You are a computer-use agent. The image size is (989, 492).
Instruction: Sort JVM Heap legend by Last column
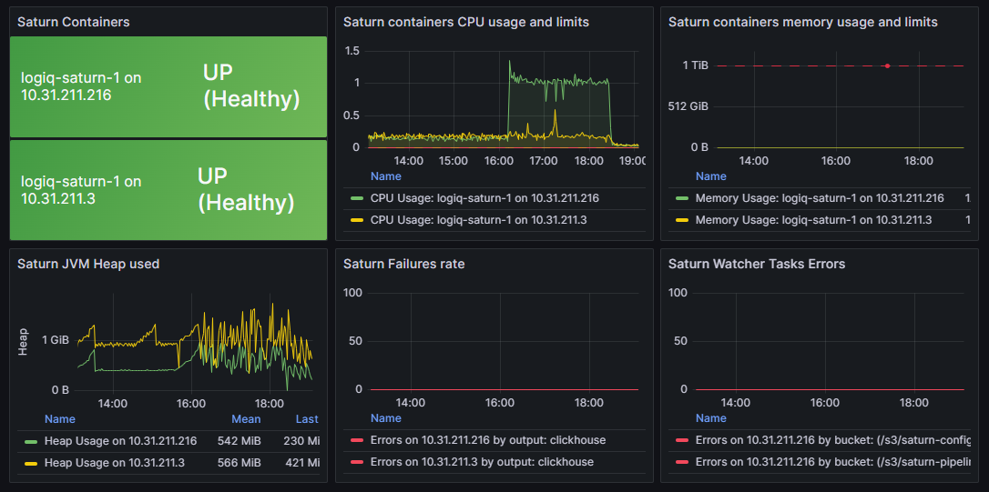coord(307,419)
